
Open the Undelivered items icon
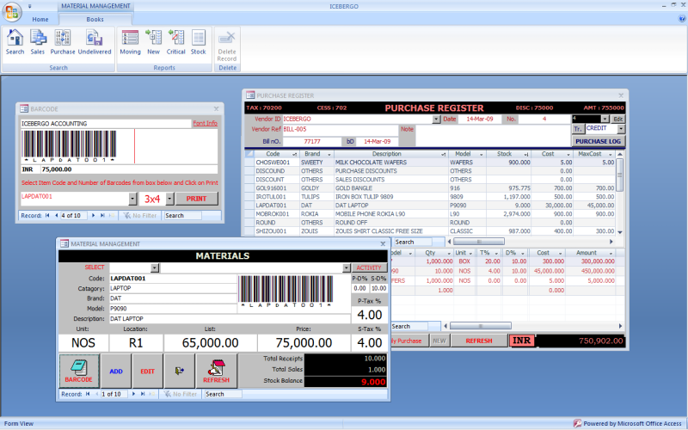coord(95,42)
